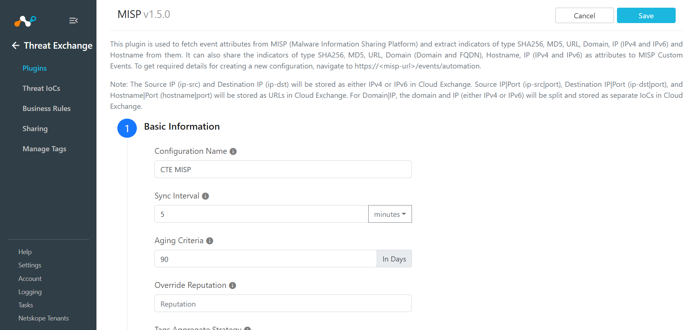
Task: Go back using Threat Exchange arrow
Action: point(15,45)
